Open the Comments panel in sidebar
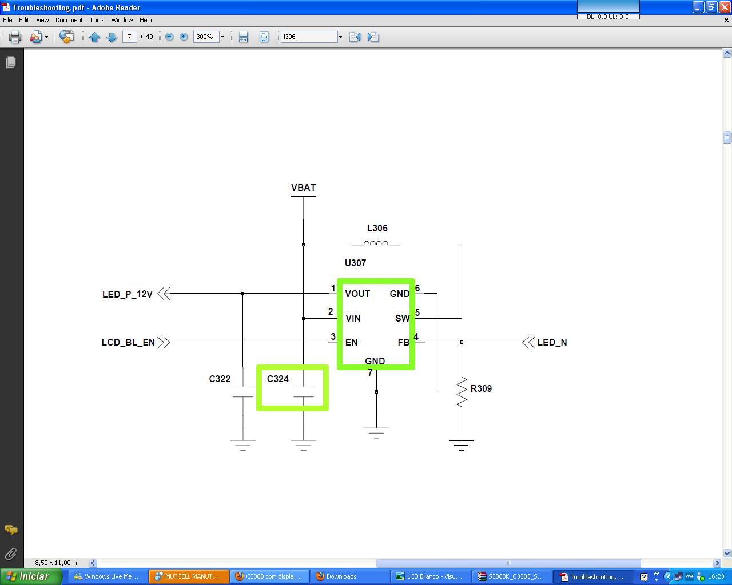 11,530
